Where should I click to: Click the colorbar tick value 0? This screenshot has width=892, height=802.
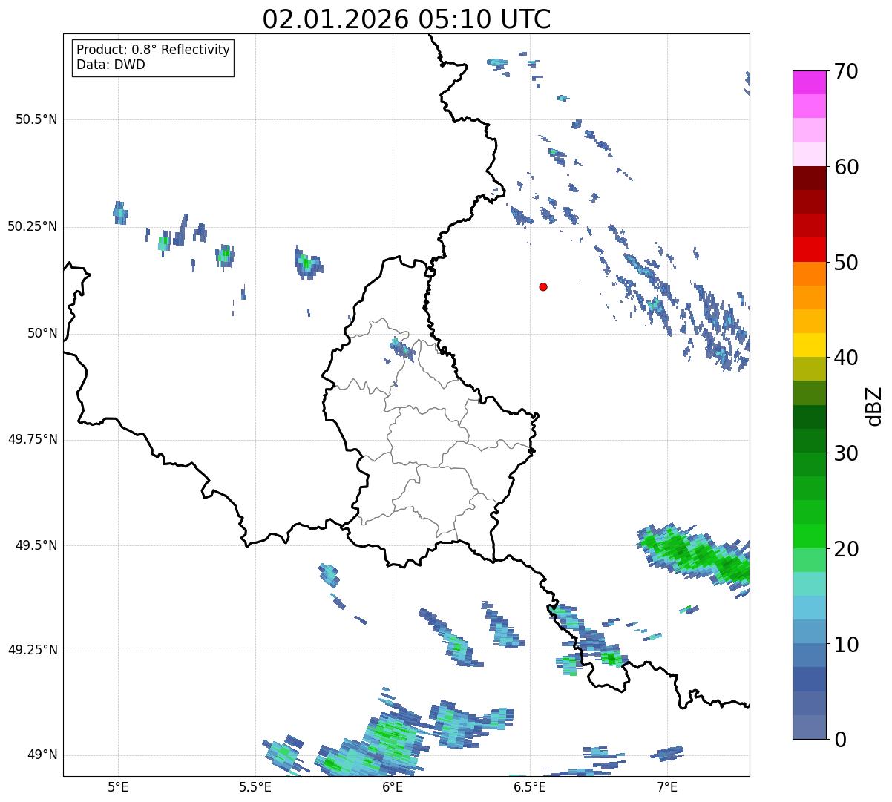click(x=840, y=740)
